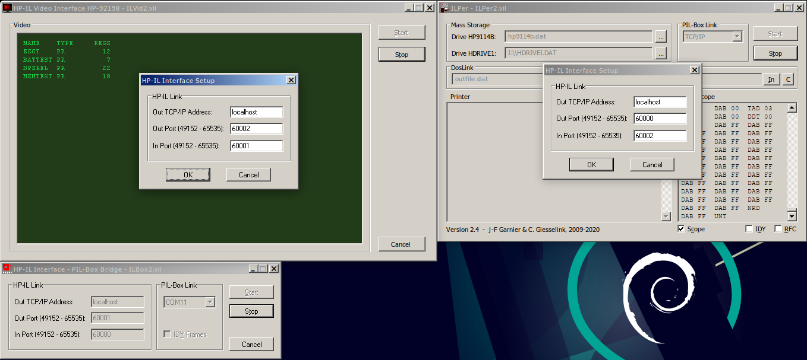Expand the COM11 port dropdown
The image size is (807, 360).
point(209,302)
